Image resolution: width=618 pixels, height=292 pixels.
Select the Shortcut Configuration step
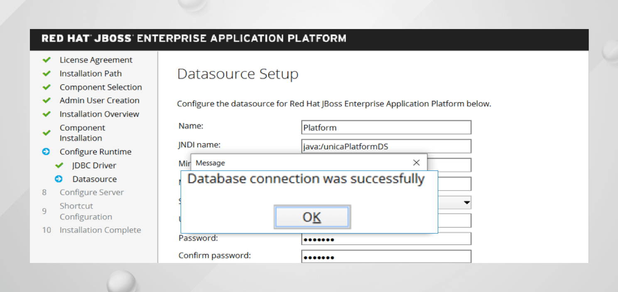tap(86, 211)
